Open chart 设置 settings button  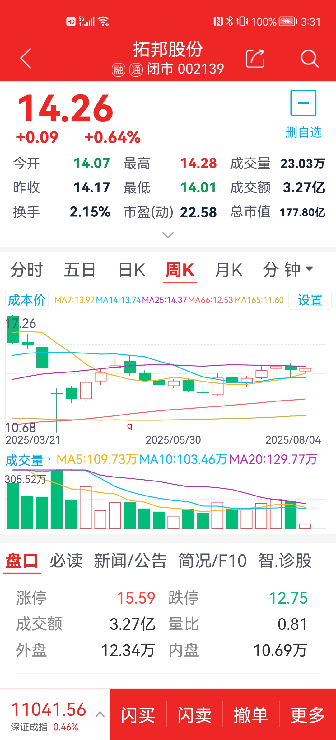click(310, 300)
